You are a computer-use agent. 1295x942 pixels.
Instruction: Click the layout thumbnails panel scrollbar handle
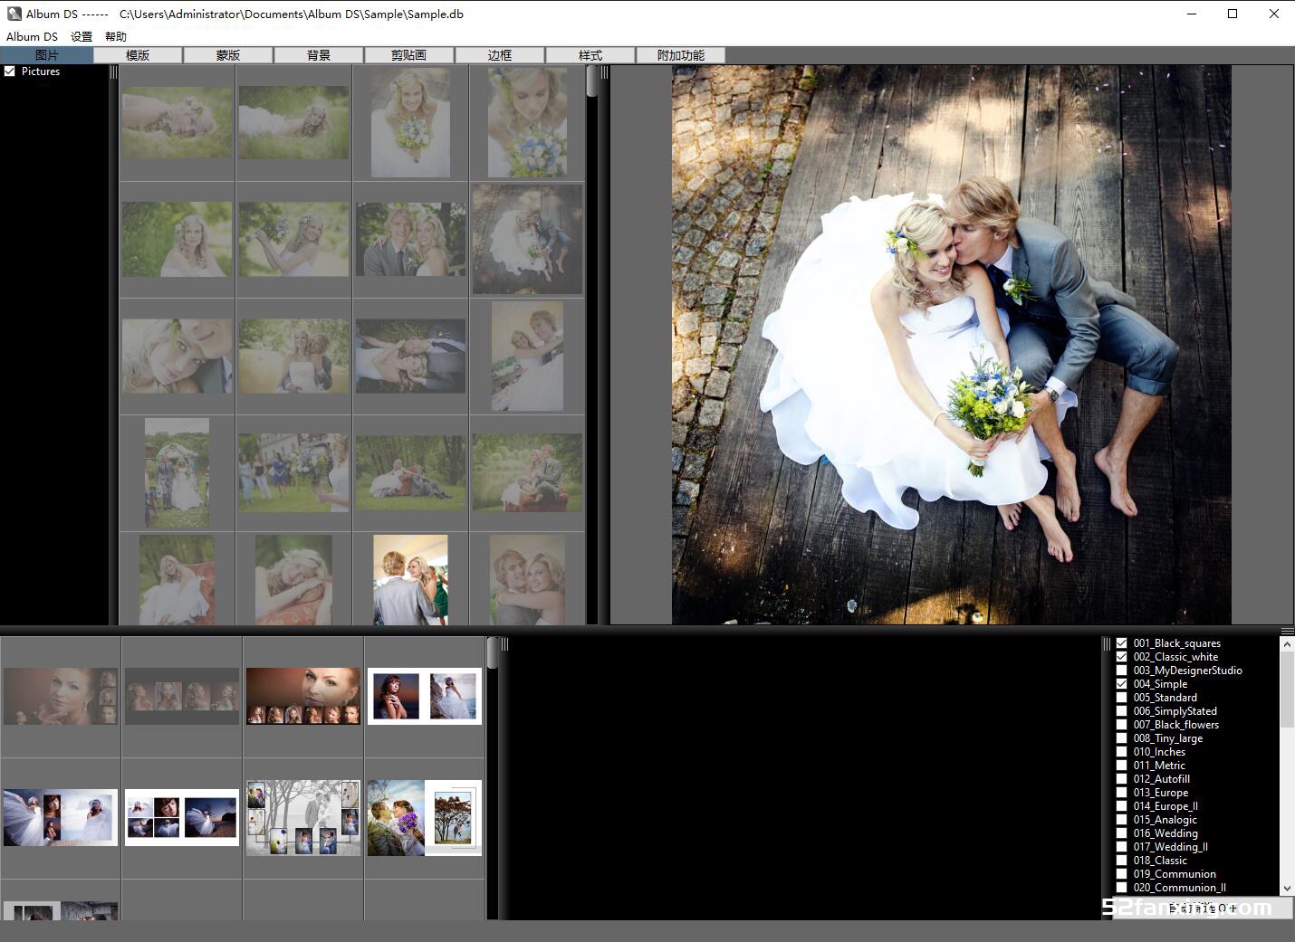click(493, 652)
